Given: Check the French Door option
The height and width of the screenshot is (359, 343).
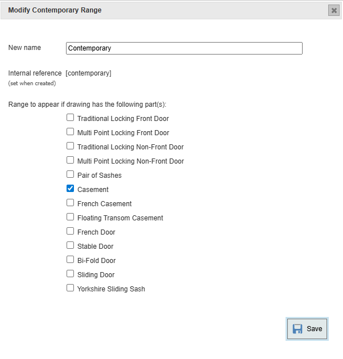Looking at the screenshot, I should coord(71,231).
